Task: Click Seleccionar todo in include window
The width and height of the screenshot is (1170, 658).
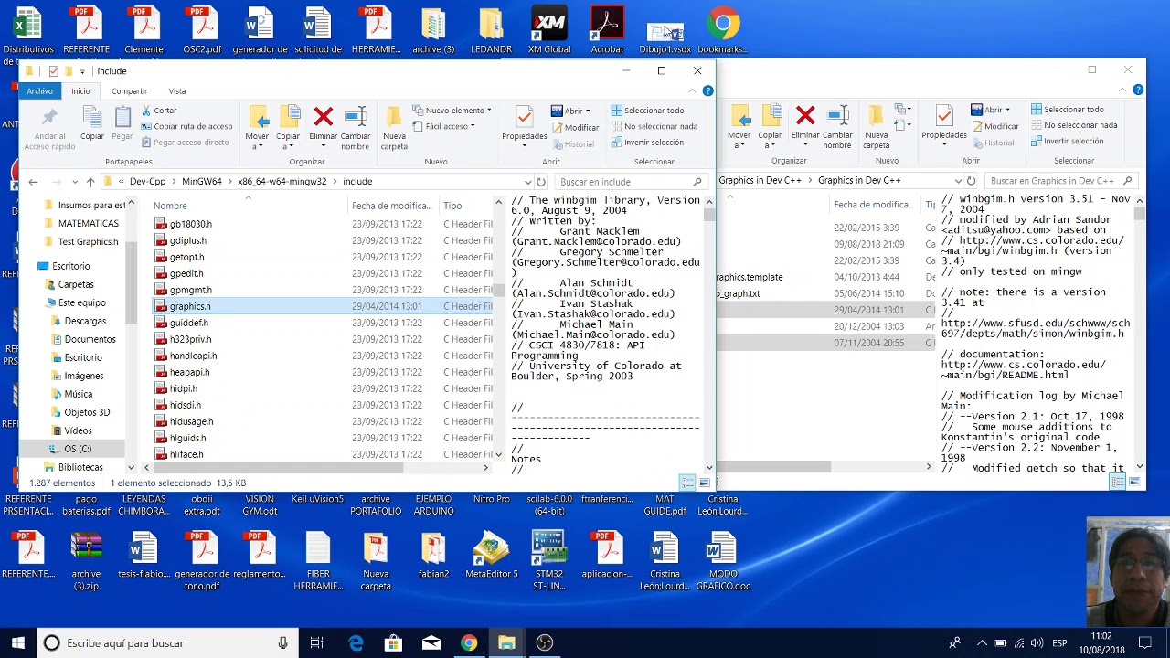Action: click(x=646, y=111)
